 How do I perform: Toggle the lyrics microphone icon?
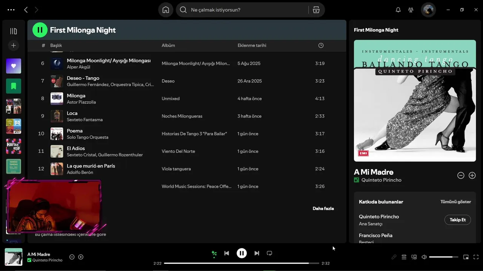click(x=394, y=257)
